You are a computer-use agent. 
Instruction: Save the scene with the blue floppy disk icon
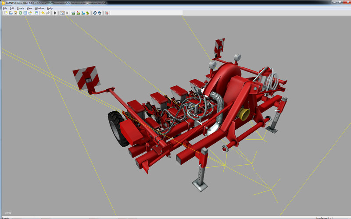tap(25, 13)
